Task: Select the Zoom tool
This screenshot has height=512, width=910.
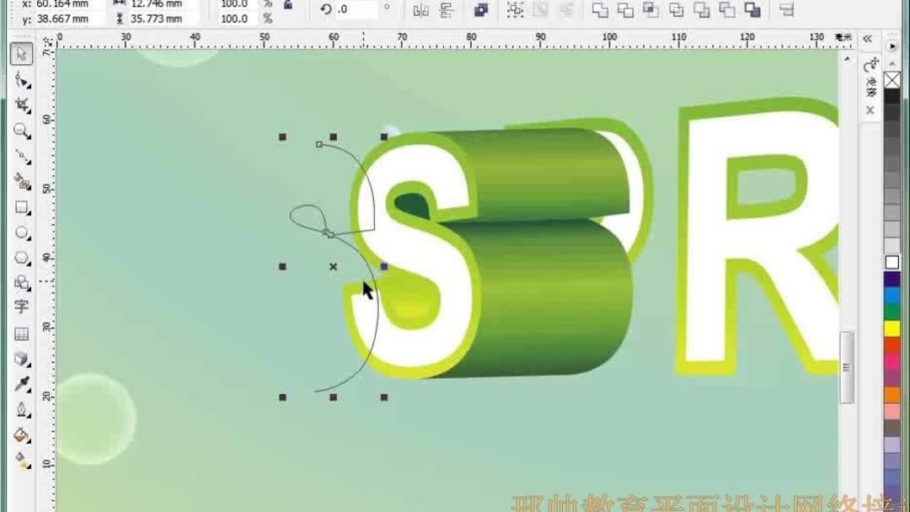Action: 20,130
